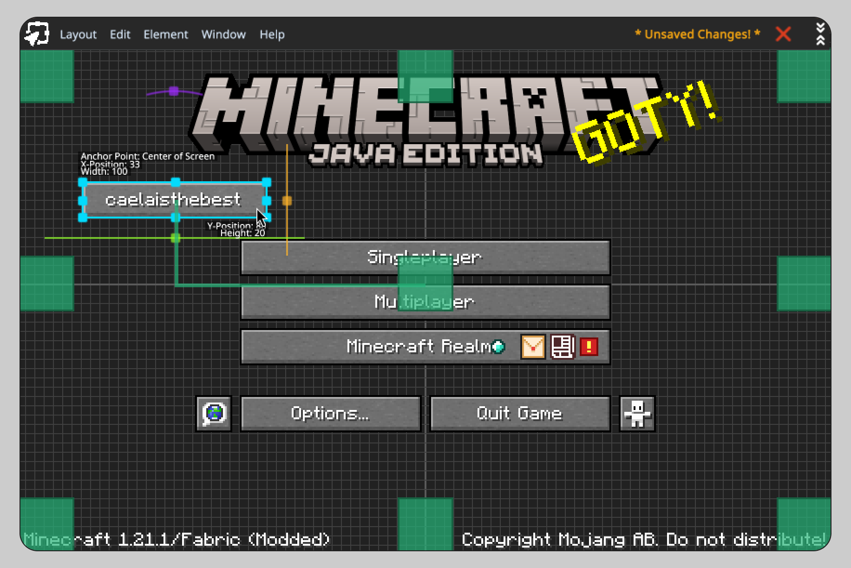
Task: Click the top-center anchor zone over the logo
Action: [x=425, y=76]
